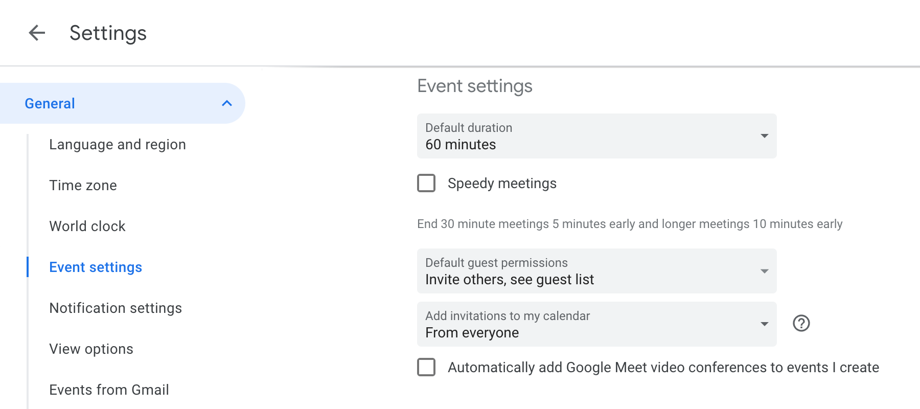The image size is (920, 409).
Task: Click the Settings page title
Action: coord(108,33)
